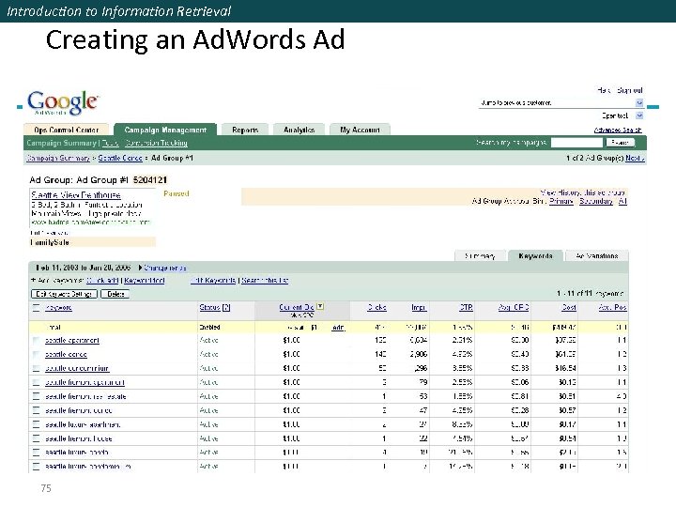This screenshot has height=507, width=676.
Task: Go to the Next ad group link
Action: tap(635, 159)
